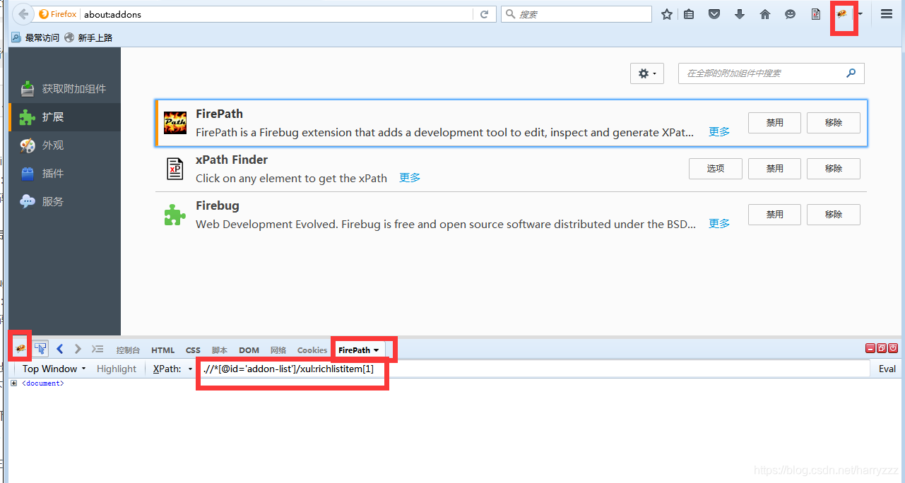
Task: Open 选项 options for xPath Finder
Action: coord(716,169)
